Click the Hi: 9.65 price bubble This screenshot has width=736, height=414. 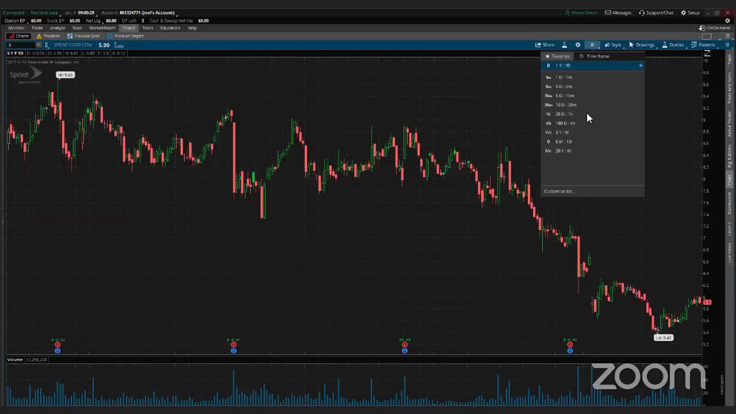click(x=65, y=75)
